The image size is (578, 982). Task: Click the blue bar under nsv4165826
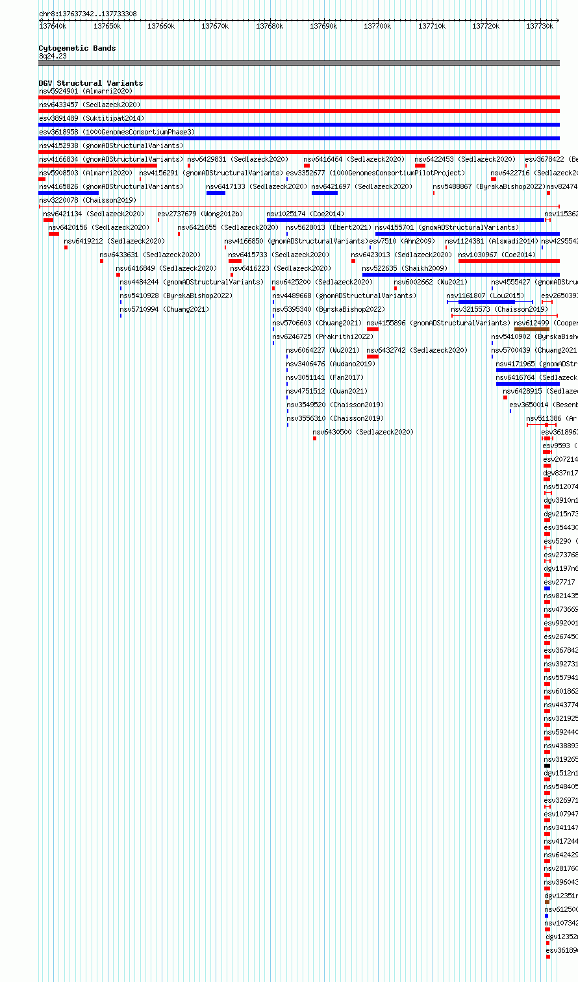click(68, 193)
